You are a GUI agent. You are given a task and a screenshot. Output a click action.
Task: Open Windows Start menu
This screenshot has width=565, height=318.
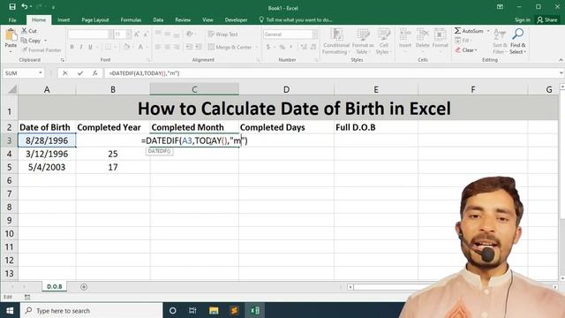pyautogui.click(x=10, y=310)
